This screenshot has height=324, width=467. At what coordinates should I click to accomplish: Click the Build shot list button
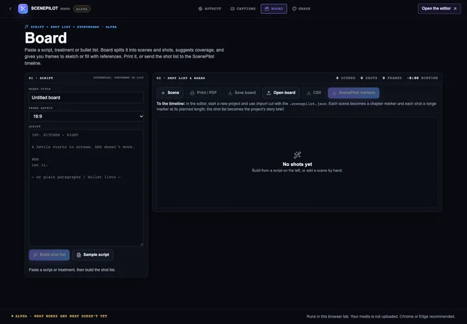point(49,255)
